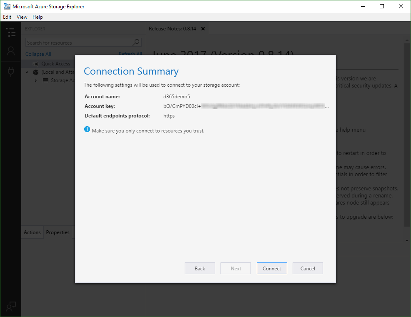Click the Default endpoints protocol: label
The height and width of the screenshot is (317, 411).
click(x=117, y=116)
